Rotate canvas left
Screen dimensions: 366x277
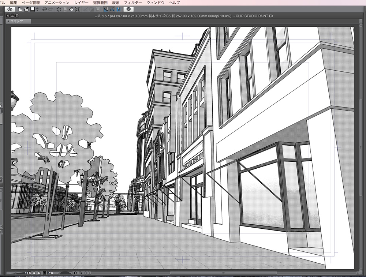(75, 273)
